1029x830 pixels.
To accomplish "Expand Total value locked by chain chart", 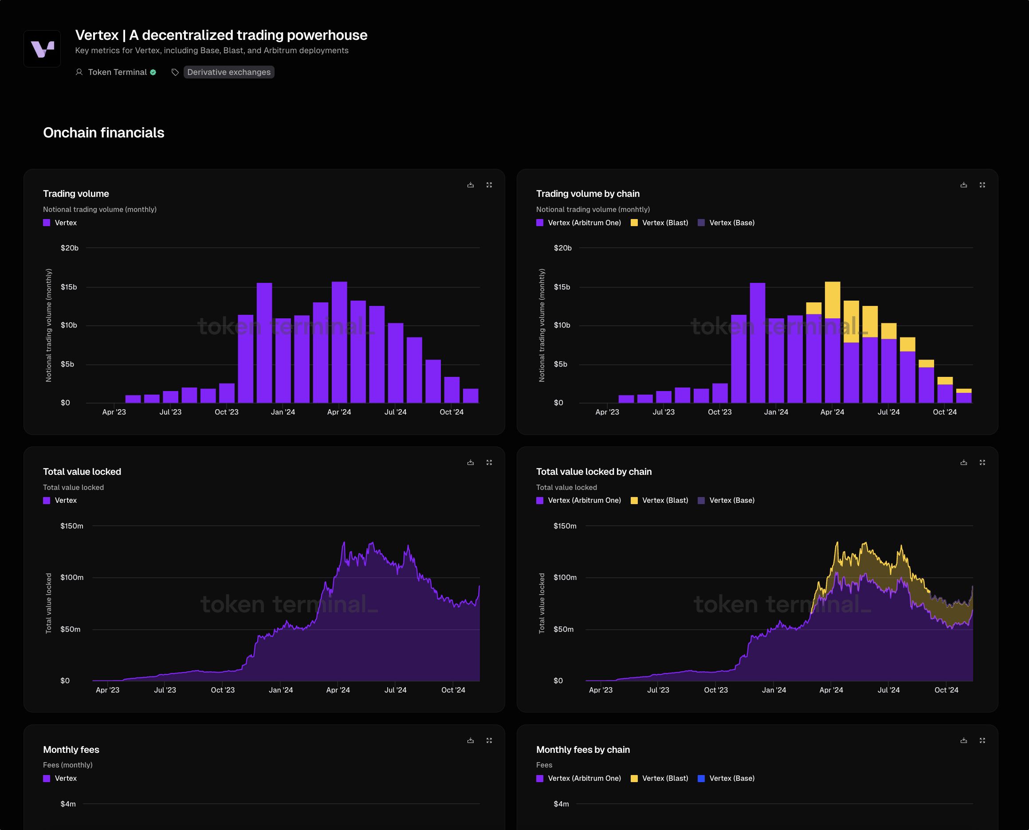I will tap(982, 463).
